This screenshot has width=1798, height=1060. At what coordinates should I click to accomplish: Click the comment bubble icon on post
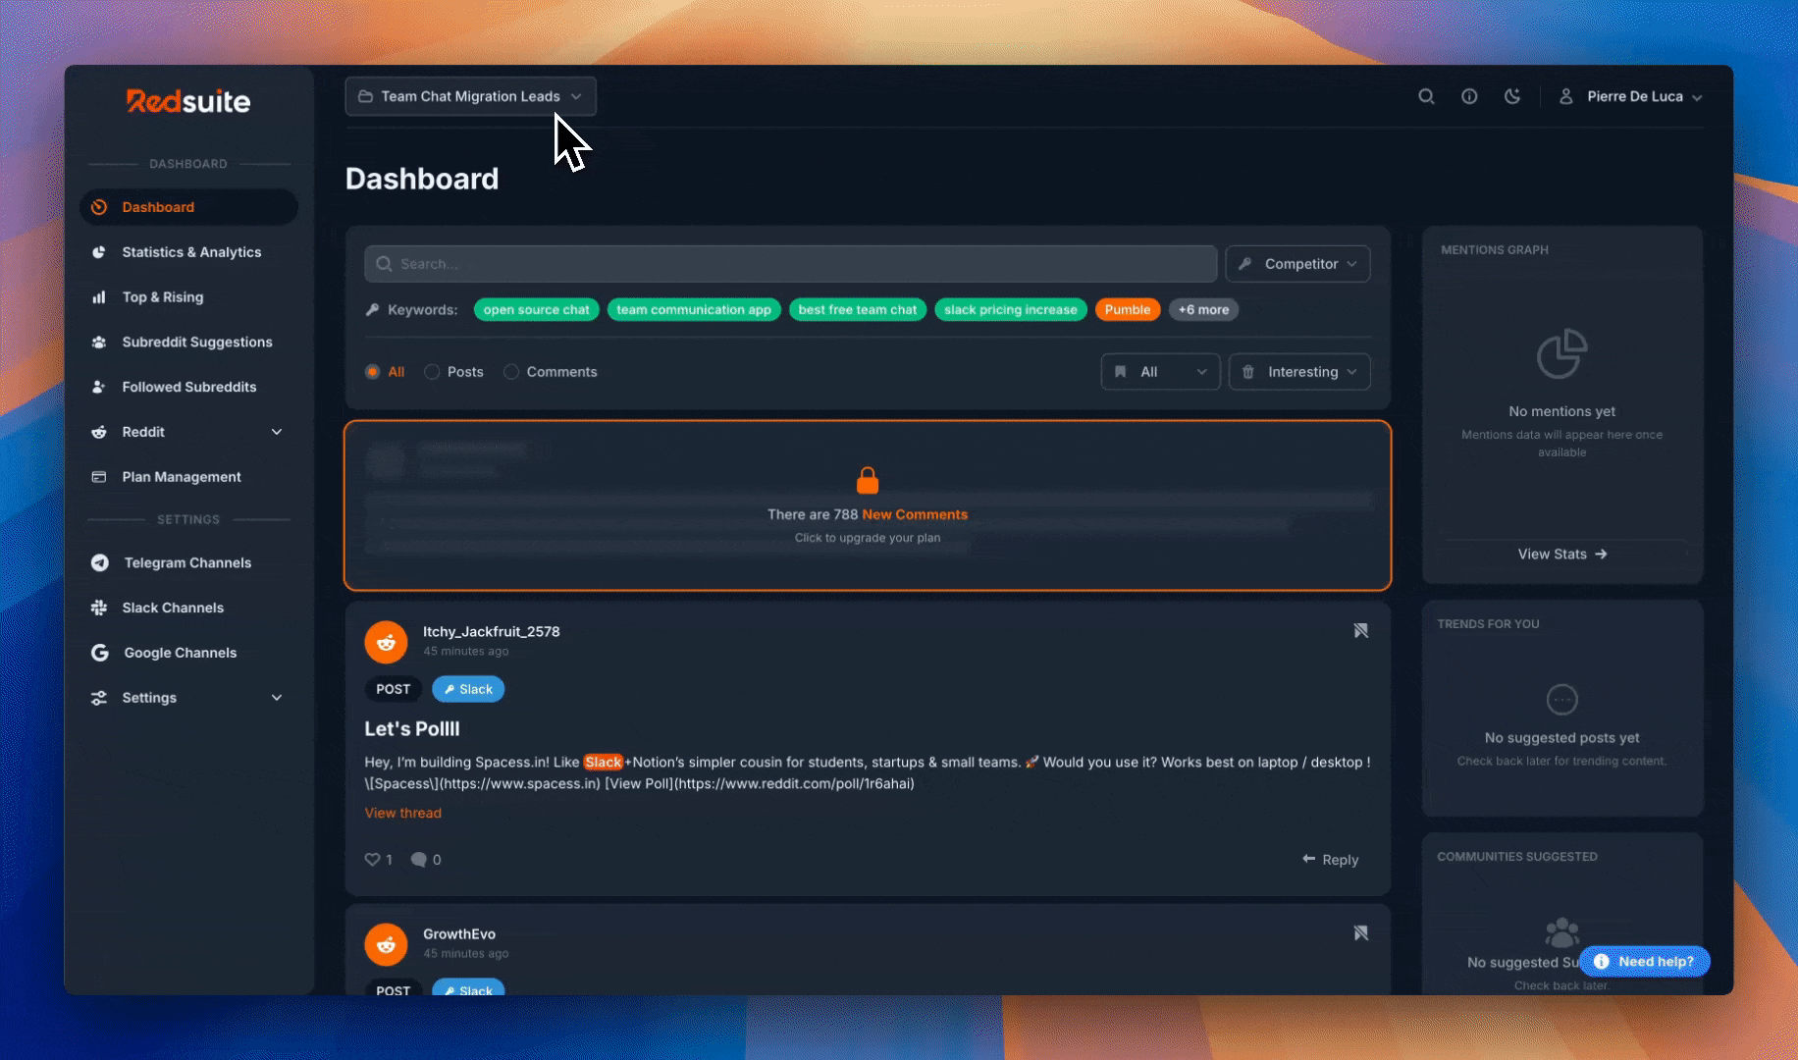click(419, 860)
